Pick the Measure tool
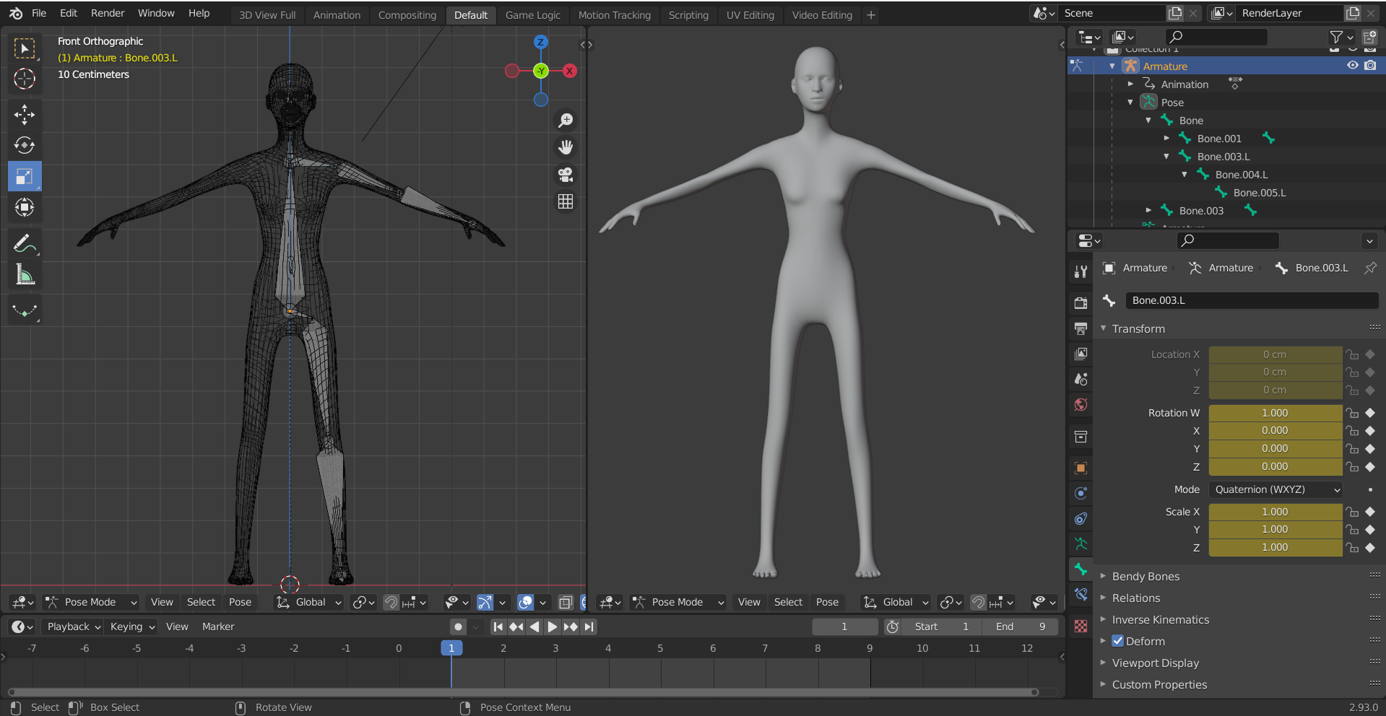The width and height of the screenshot is (1386, 716). [x=25, y=275]
